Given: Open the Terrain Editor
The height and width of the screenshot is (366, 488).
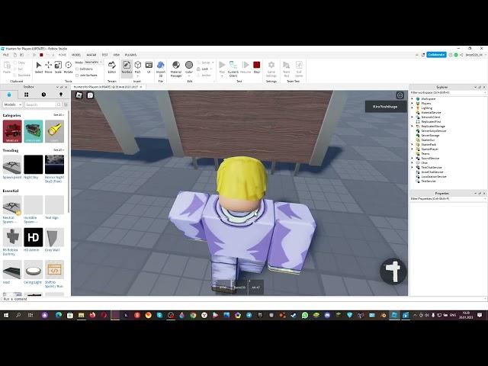Looking at the screenshot, I should (x=112, y=67).
